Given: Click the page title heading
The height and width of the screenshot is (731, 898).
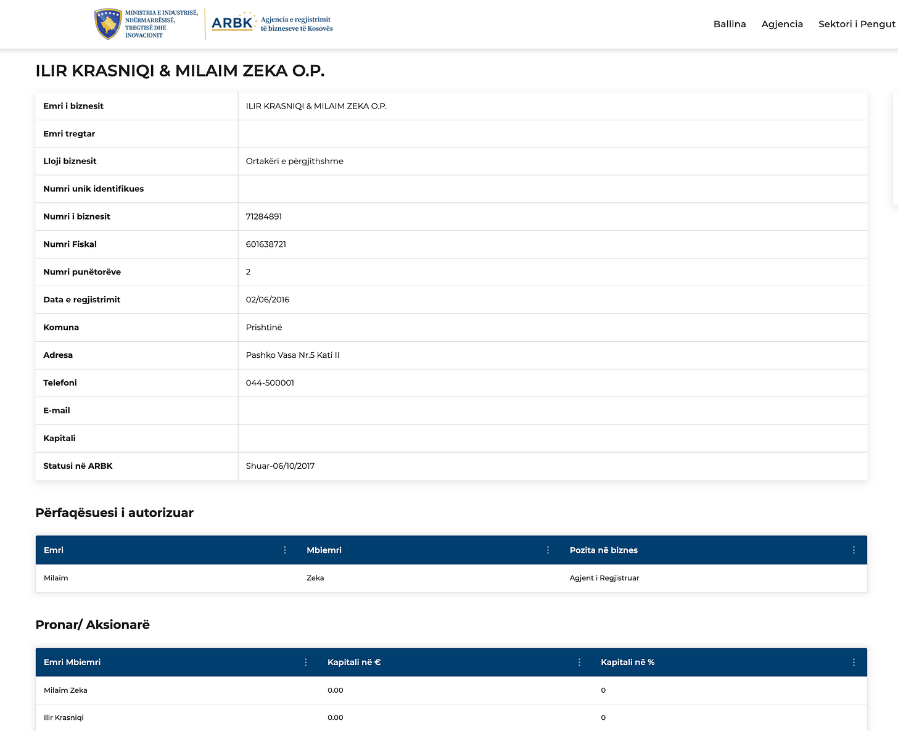Looking at the screenshot, I should [x=180, y=71].
